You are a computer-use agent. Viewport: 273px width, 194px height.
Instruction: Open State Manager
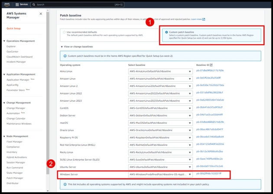coord(15,173)
